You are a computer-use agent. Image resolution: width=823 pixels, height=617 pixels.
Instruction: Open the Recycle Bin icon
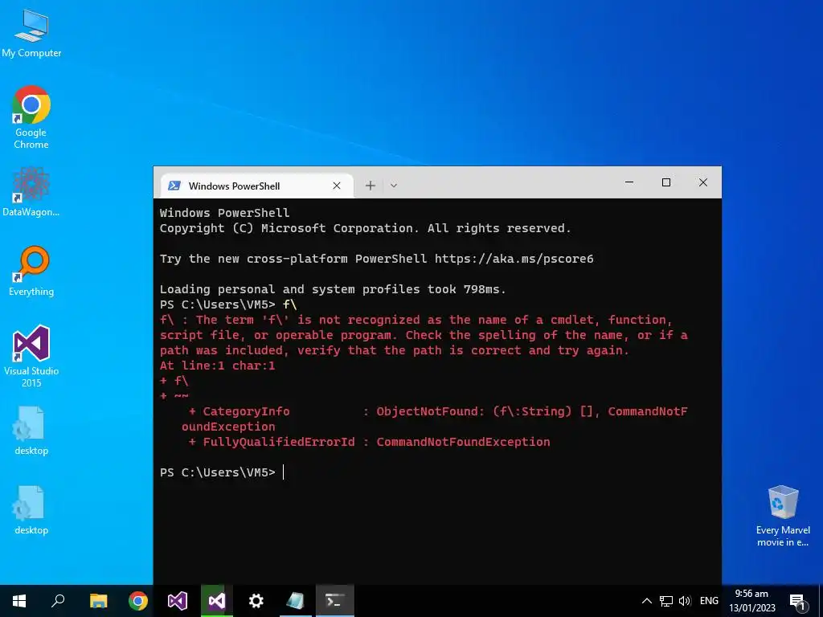tap(783, 502)
